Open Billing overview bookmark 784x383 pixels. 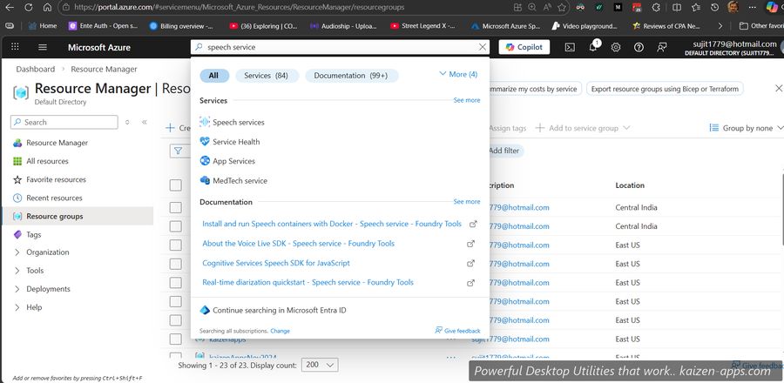[x=181, y=26]
